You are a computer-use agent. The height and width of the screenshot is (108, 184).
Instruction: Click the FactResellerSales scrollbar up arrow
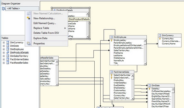pos(57,61)
